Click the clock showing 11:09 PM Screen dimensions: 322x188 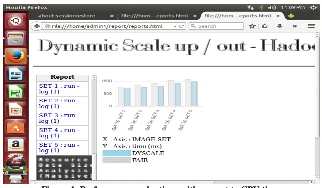293,7
